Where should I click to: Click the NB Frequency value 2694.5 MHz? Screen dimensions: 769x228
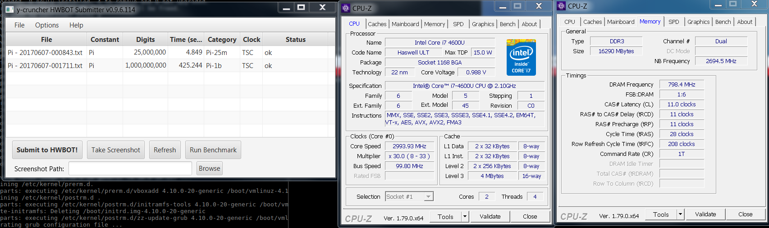(x=721, y=61)
